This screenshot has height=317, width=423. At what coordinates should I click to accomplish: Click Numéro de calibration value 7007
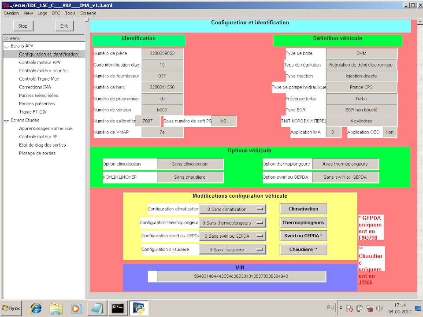(x=148, y=121)
